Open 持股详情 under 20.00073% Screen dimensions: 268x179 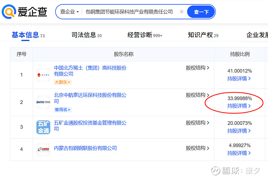(239, 131)
